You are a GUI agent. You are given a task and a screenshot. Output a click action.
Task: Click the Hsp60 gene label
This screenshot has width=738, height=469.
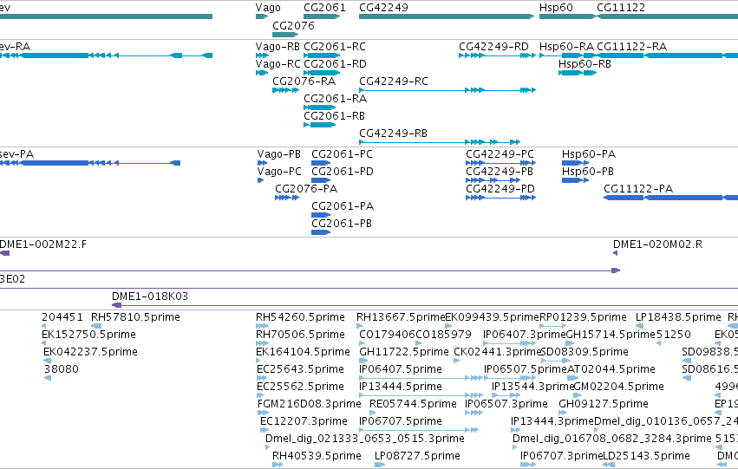(556, 8)
